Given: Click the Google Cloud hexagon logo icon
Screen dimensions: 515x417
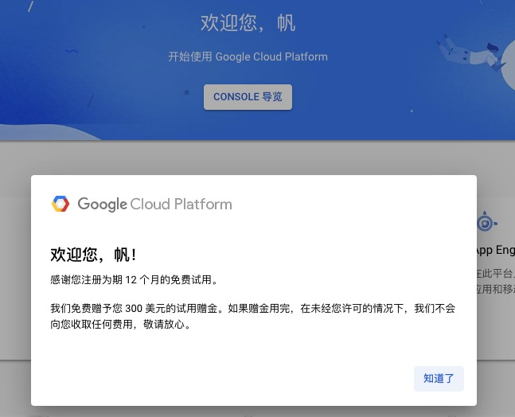Looking at the screenshot, I should point(60,205).
